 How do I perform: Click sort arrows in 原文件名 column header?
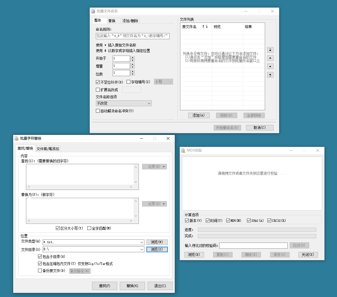click(x=205, y=27)
